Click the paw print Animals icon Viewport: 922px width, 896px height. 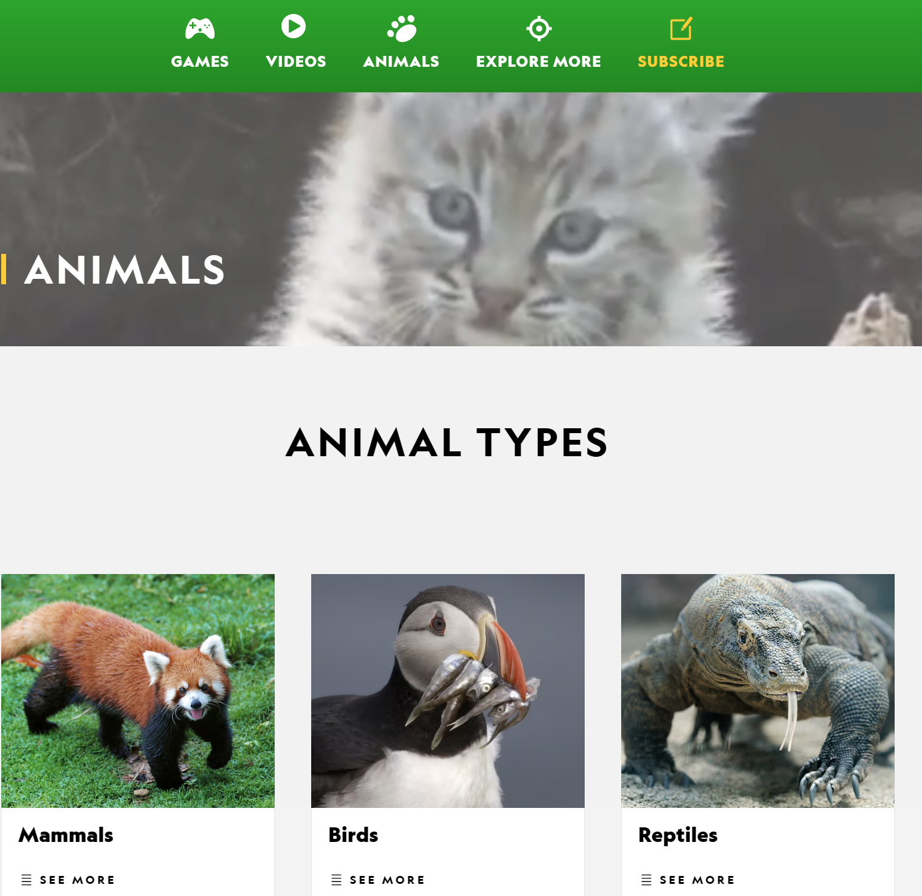[402, 29]
